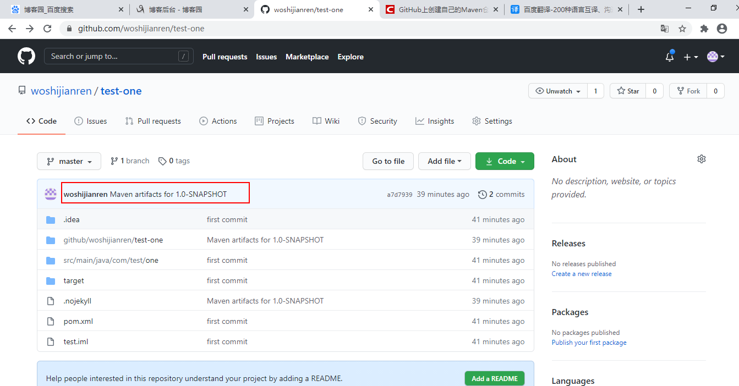739x386 pixels.
Task: Click the translate page icon in the address bar
Action: [x=665, y=29]
